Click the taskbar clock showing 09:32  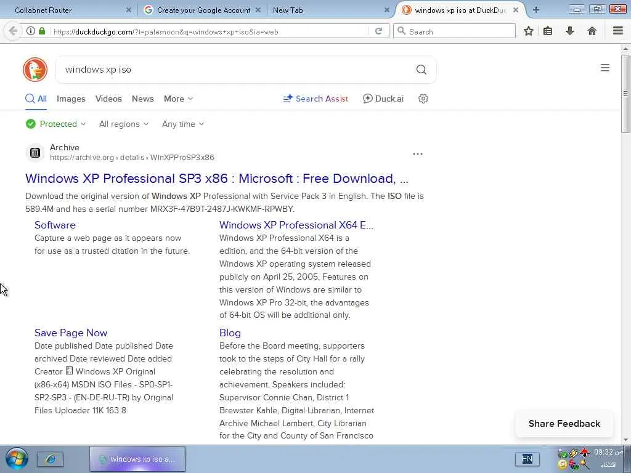tap(608, 452)
